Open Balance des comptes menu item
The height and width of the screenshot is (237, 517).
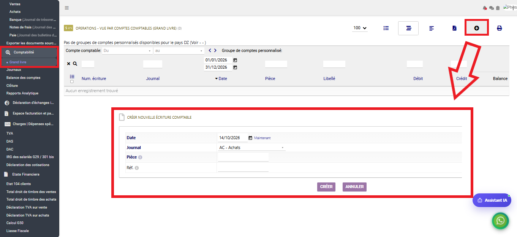(x=23, y=78)
